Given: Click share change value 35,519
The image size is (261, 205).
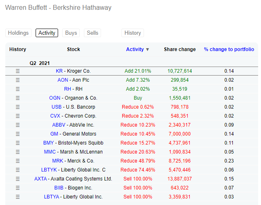Looking at the screenshot, I should pos(180,89).
